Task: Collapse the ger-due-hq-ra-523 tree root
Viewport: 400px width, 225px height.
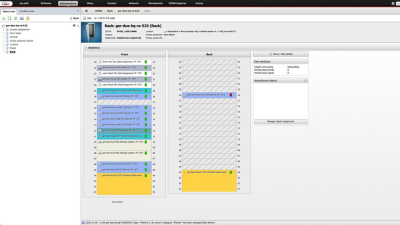Action: point(3,26)
